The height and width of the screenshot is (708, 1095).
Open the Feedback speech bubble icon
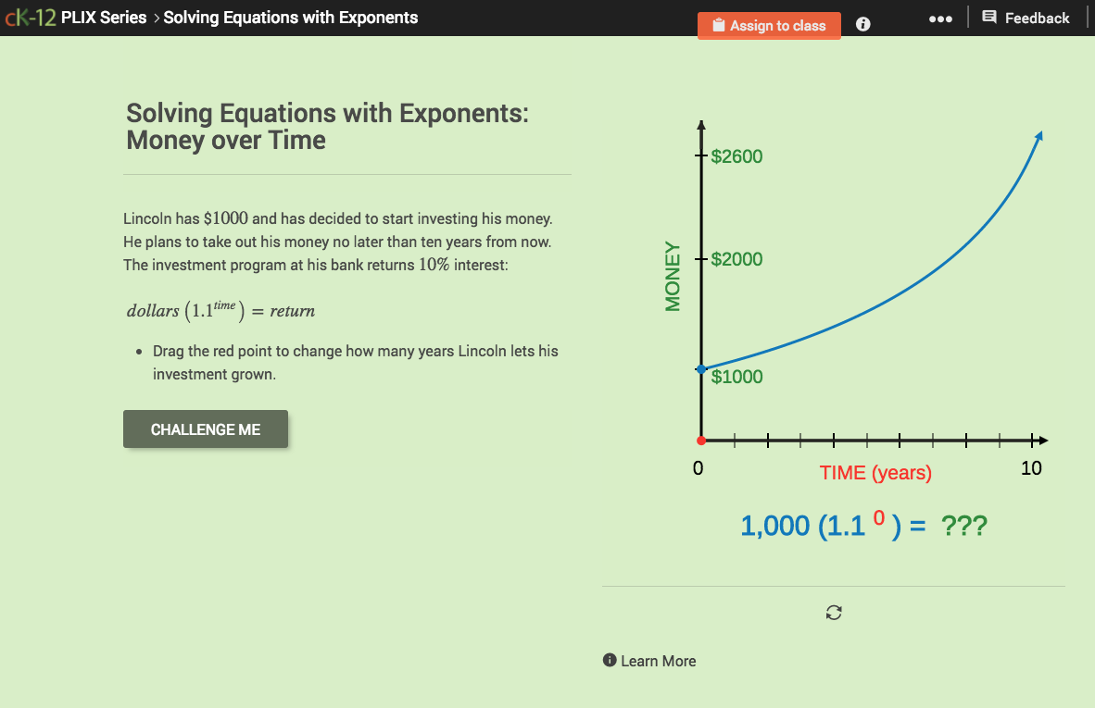pos(988,17)
